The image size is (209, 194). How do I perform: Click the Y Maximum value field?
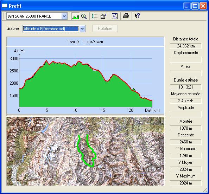(x=185, y=183)
